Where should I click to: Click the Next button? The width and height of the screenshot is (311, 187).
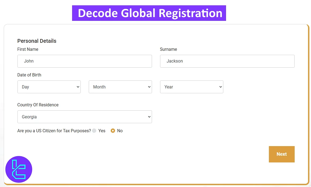click(282, 154)
